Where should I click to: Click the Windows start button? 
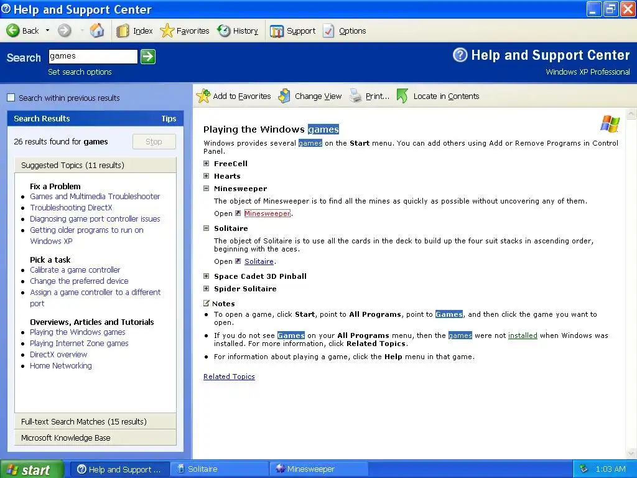coord(31,469)
